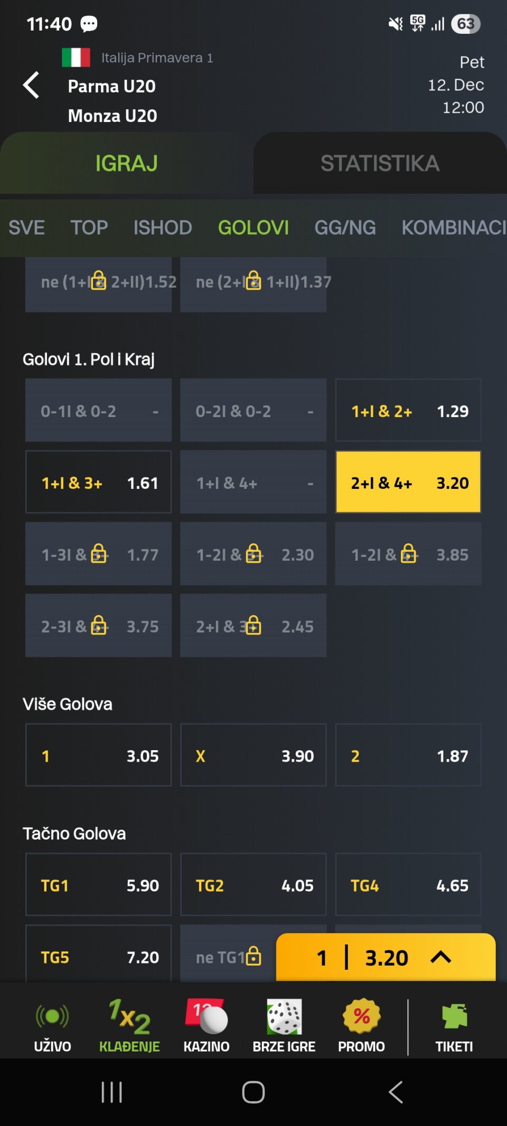The height and width of the screenshot is (1126, 507).
Task: Pick TG5 exact goals at 7.20
Action: click(99, 957)
